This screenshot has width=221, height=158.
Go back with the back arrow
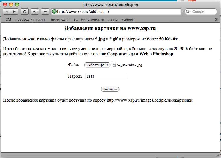7,11
